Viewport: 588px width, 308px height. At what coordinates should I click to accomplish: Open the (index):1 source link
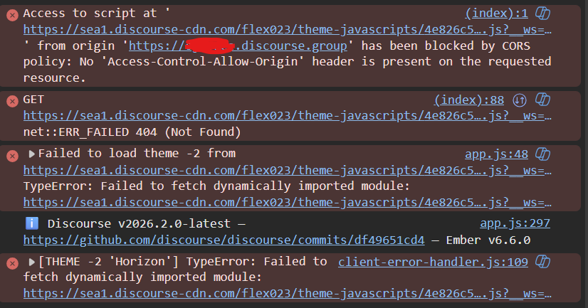pos(496,14)
